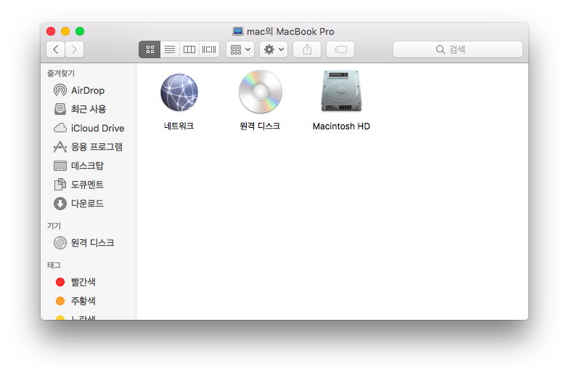Viewport: 569px width, 378px height.
Task: Open the gear action menu
Action: coord(274,49)
